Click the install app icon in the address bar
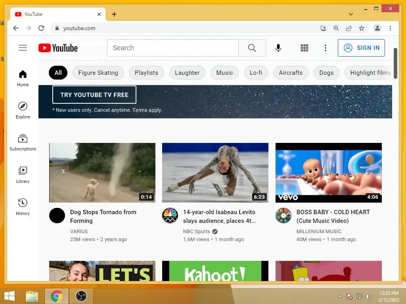The image size is (406, 304). coord(324,28)
